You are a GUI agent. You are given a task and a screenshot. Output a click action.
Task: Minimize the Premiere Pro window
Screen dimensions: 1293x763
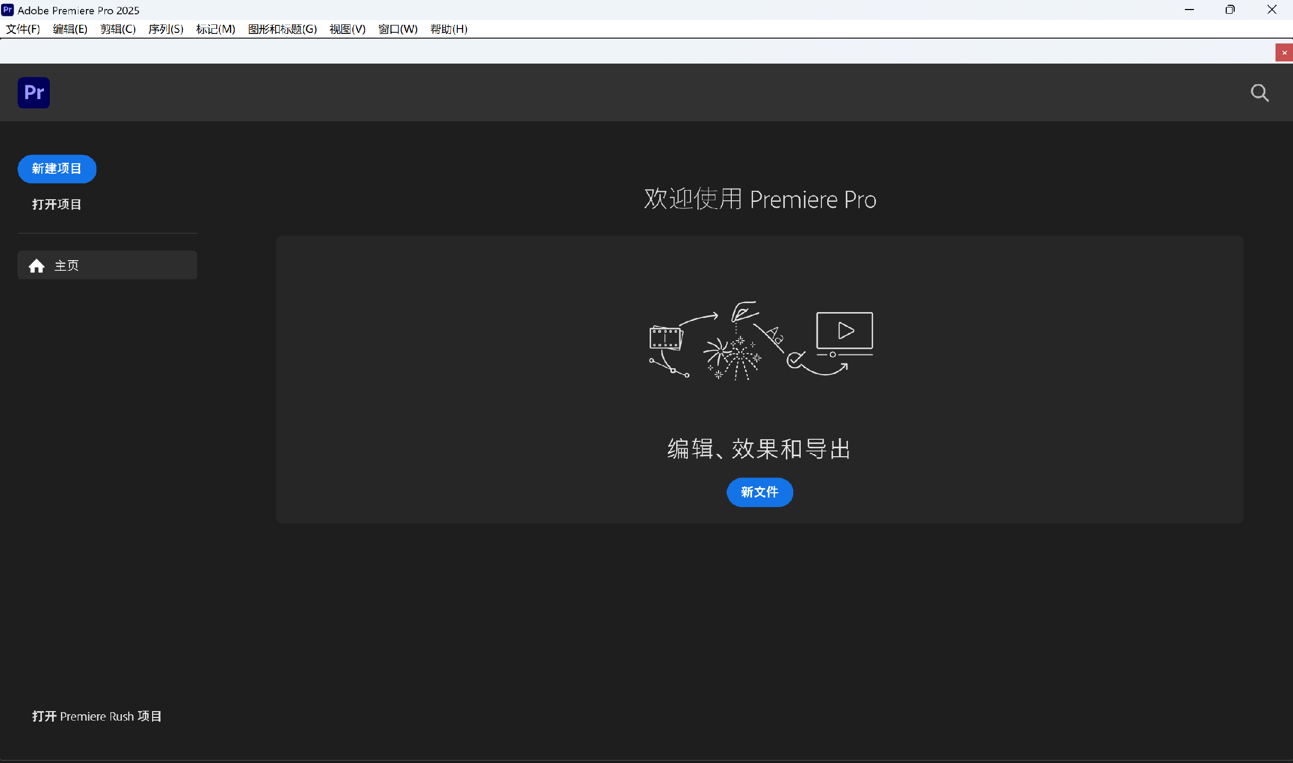click(1189, 10)
